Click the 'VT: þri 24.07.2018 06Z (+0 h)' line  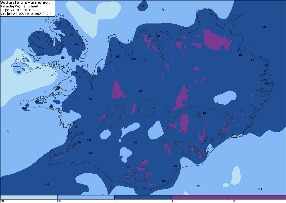click(26, 14)
